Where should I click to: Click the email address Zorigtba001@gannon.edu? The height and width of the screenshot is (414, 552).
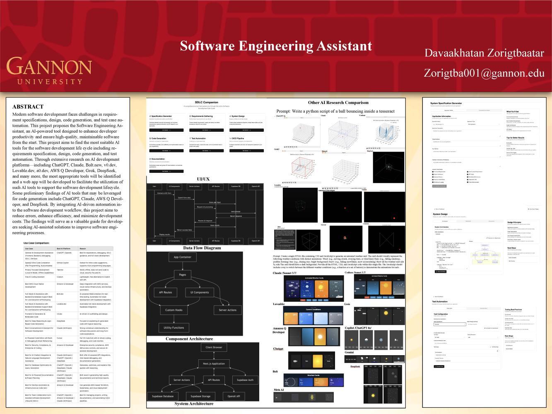[x=484, y=73]
